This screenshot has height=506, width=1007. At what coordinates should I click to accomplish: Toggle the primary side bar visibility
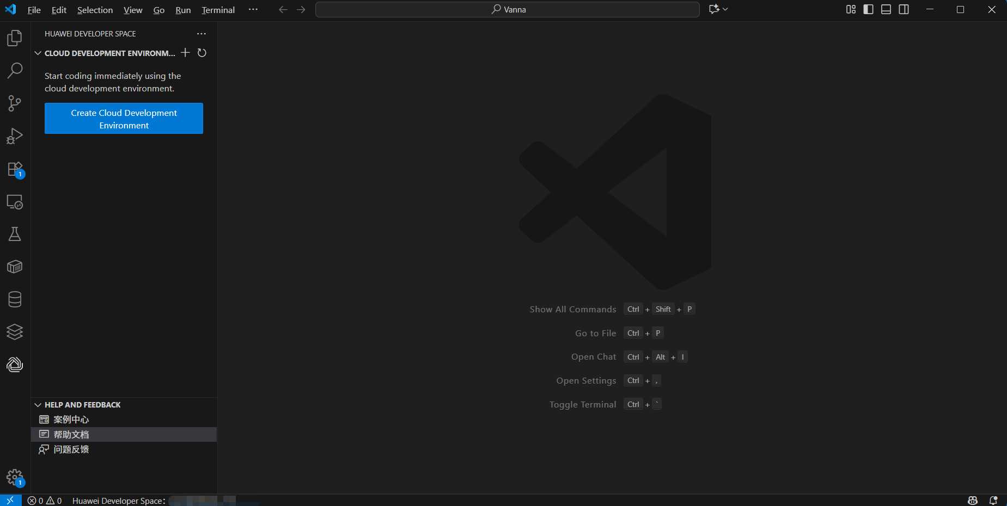(x=868, y=10)
